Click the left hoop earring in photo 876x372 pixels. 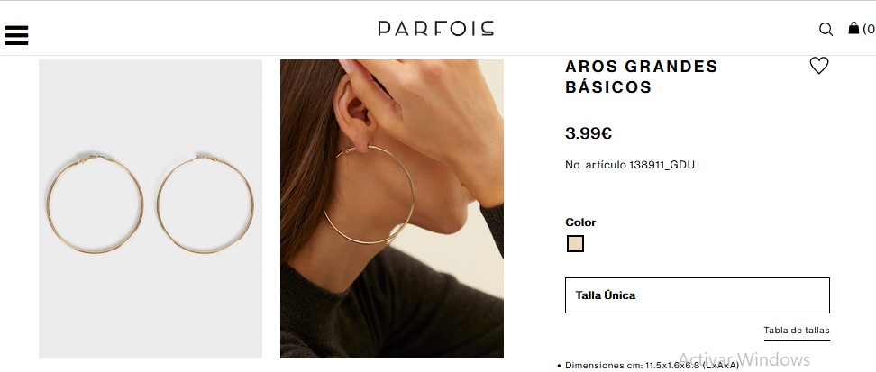pyautogui.click(x=95, y=204)
